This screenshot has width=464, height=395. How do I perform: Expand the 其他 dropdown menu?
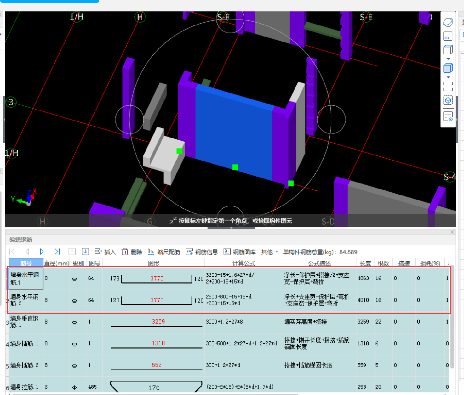click(269, 252)
